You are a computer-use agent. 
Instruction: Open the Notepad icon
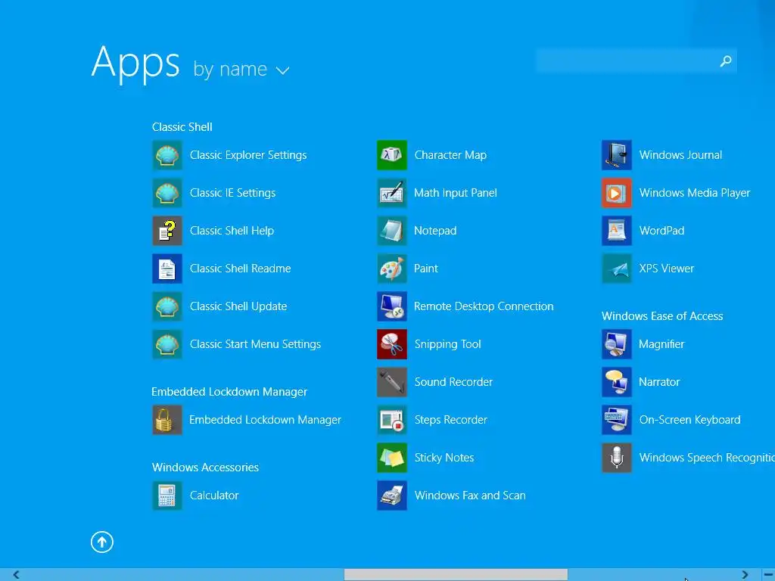392,231
